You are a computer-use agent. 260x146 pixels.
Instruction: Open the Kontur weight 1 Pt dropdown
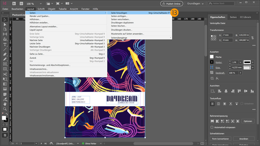coord(240,62)
